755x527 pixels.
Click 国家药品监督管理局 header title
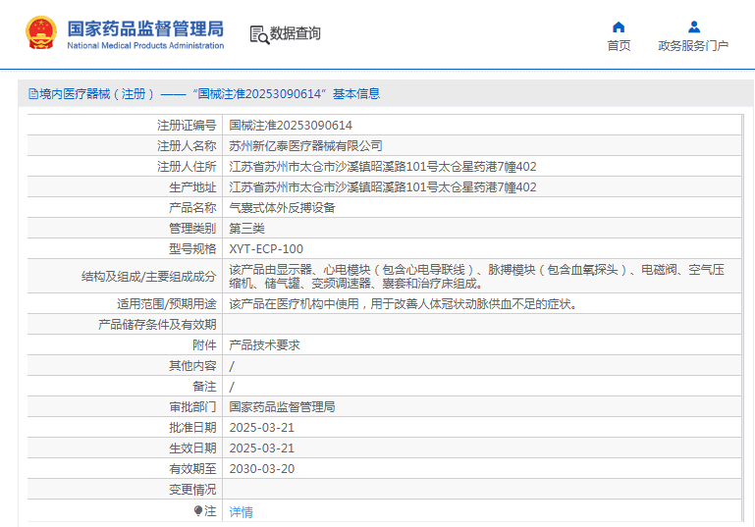pyautogui.click(x=145, y=28)
